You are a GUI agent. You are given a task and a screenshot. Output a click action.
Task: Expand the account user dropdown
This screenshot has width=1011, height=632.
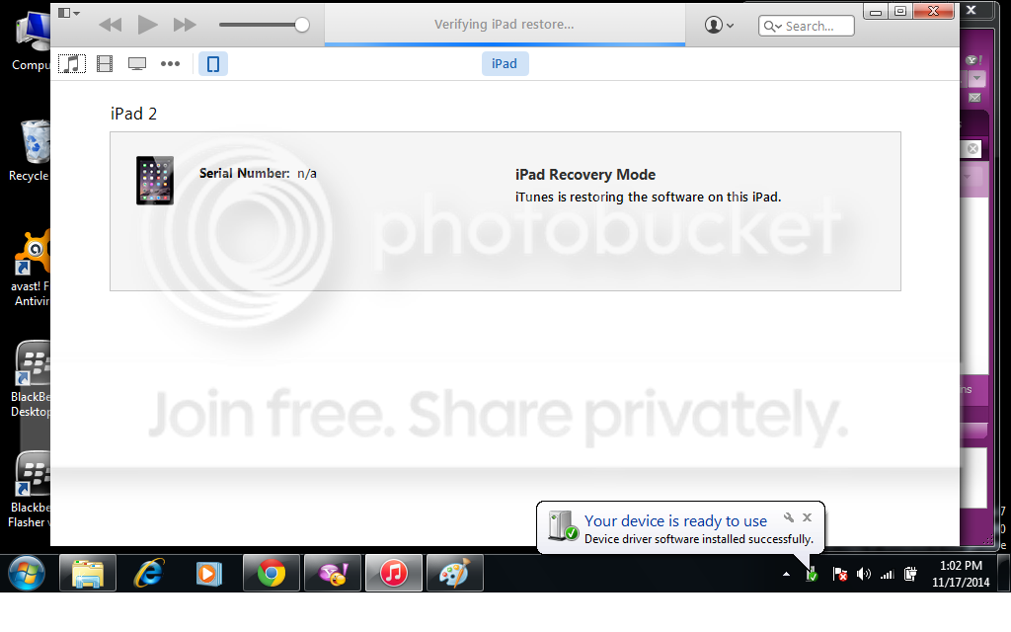[x=720, y=26]
